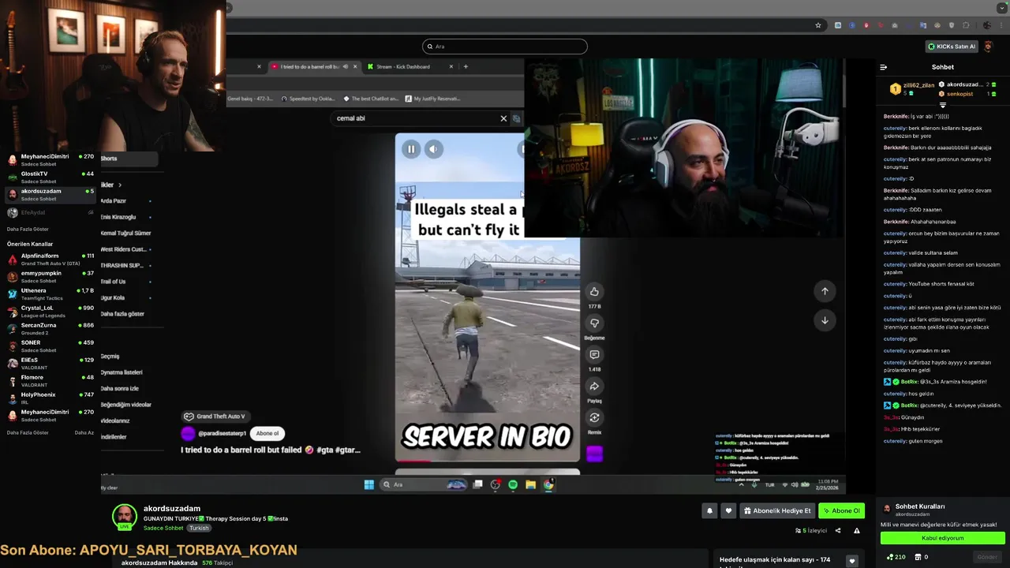
Task: Close the barrel roll YouTube tab
Action: (356, 66)
